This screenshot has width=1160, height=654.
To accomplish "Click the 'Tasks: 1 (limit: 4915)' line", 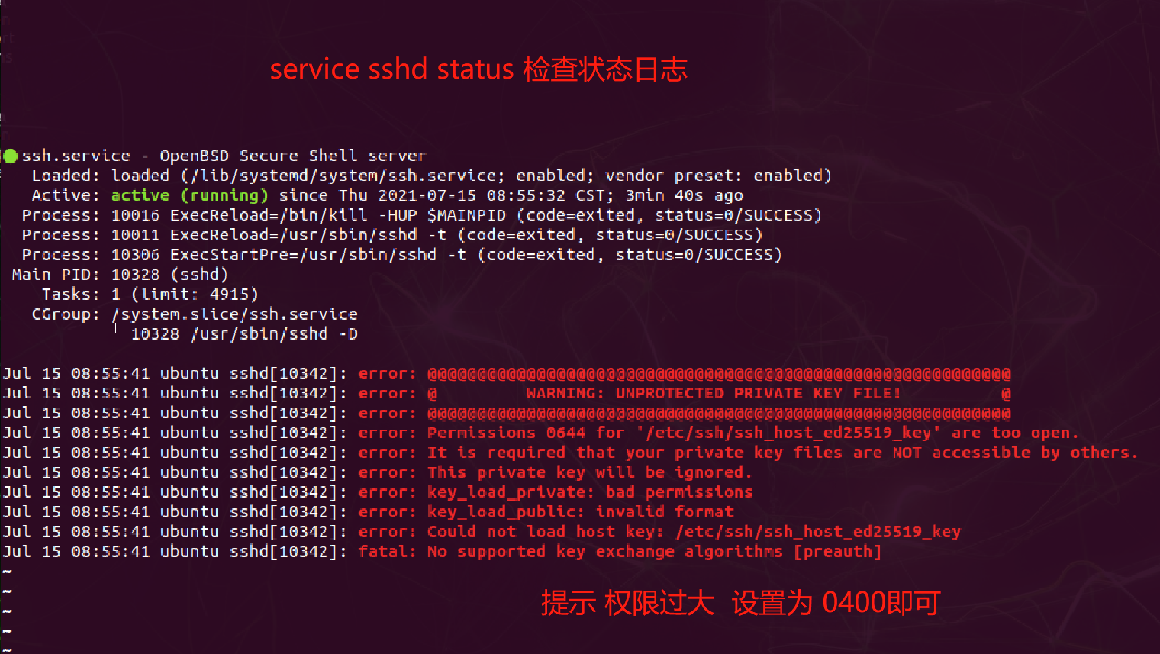I will tap(150, 295).
